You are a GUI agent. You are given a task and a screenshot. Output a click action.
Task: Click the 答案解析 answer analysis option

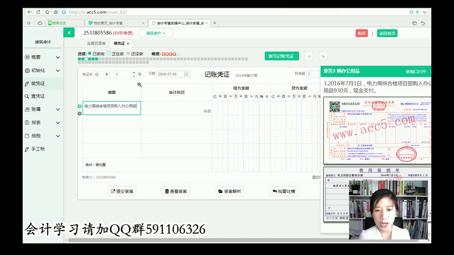[230, 191]
